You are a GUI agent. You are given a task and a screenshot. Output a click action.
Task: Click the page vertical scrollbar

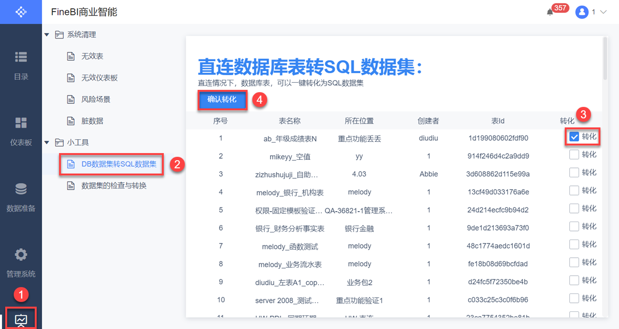coord(605,58)
